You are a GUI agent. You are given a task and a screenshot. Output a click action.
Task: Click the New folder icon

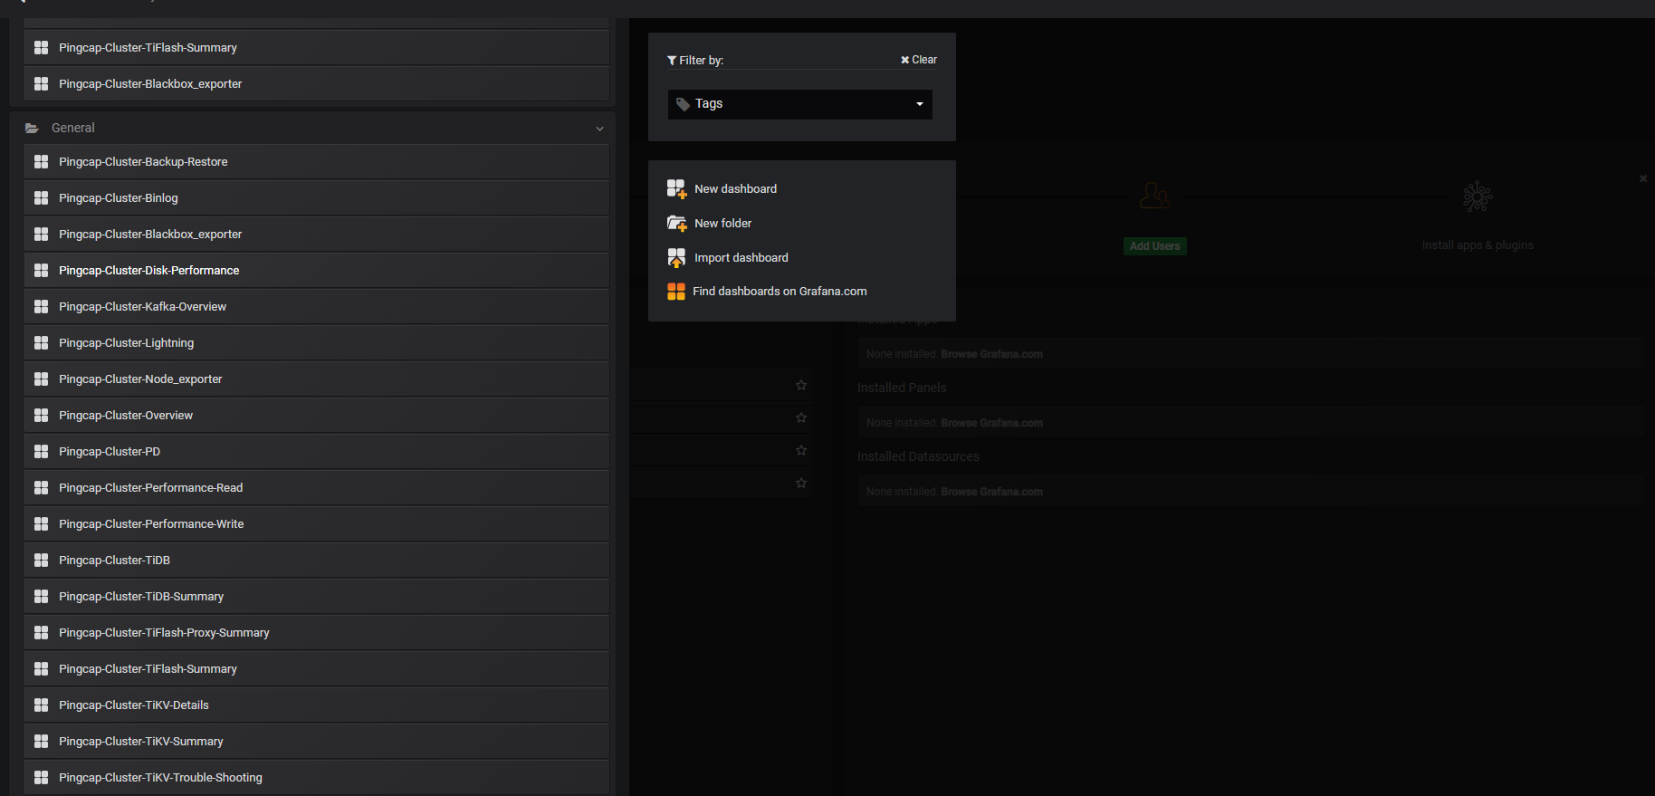click(x=676, y=223)
